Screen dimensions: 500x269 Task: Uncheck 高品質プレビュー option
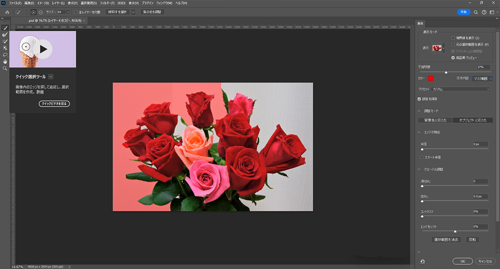click(453, 58)
